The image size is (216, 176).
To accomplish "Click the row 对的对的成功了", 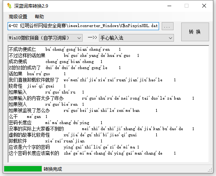I will (65, 68).
